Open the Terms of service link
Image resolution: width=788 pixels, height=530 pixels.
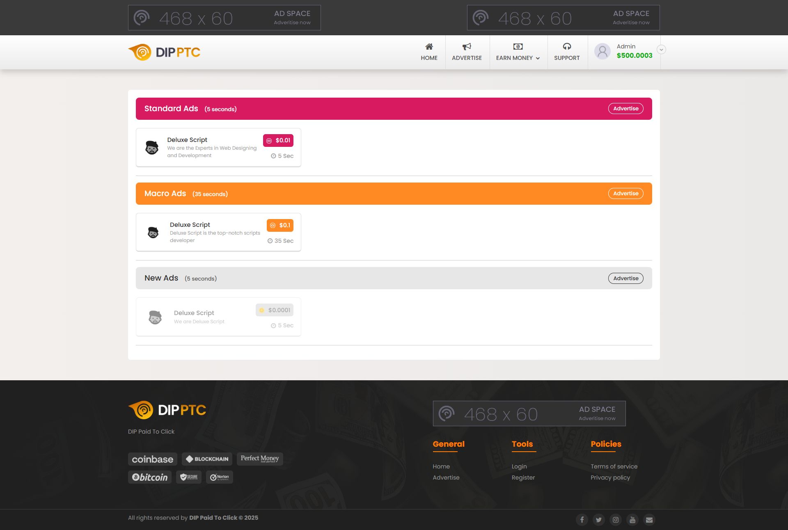(x=614, y=466)
